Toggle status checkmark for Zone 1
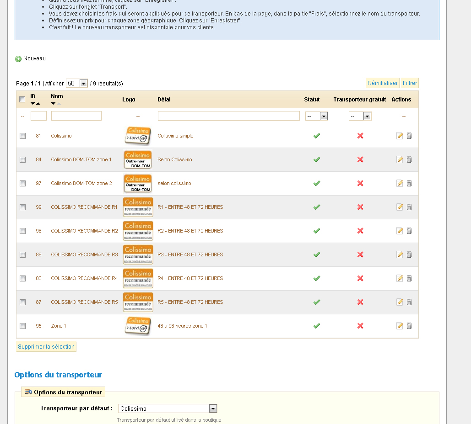Viewport: 471px width, 424px height. coord(317,326)
